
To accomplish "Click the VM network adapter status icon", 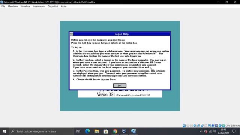I will 199,126.
